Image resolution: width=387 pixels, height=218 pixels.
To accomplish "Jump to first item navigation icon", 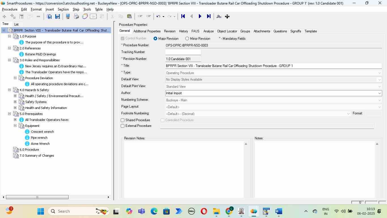I will coord(183,16).
